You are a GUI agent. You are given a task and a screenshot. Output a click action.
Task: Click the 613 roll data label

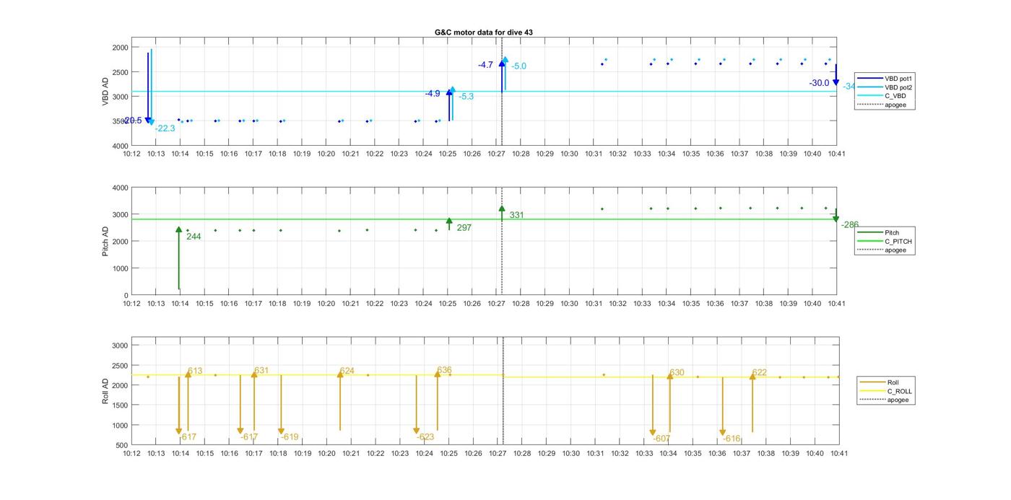point(196,371)
